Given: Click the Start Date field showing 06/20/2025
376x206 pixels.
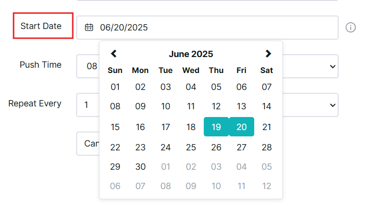Looking at the screenshot, I should pyautogui.click(x=208, y=28).
